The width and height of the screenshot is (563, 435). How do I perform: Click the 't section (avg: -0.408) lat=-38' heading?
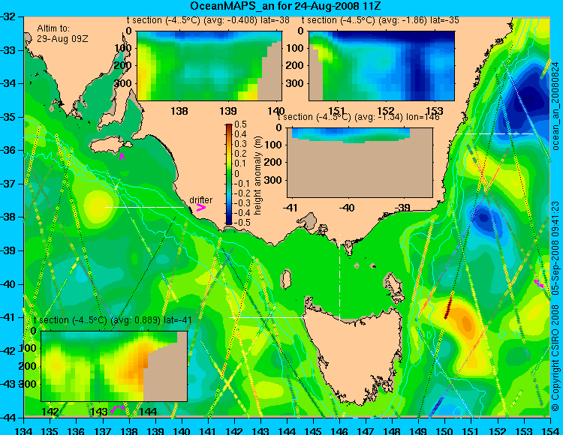point(208,20)
